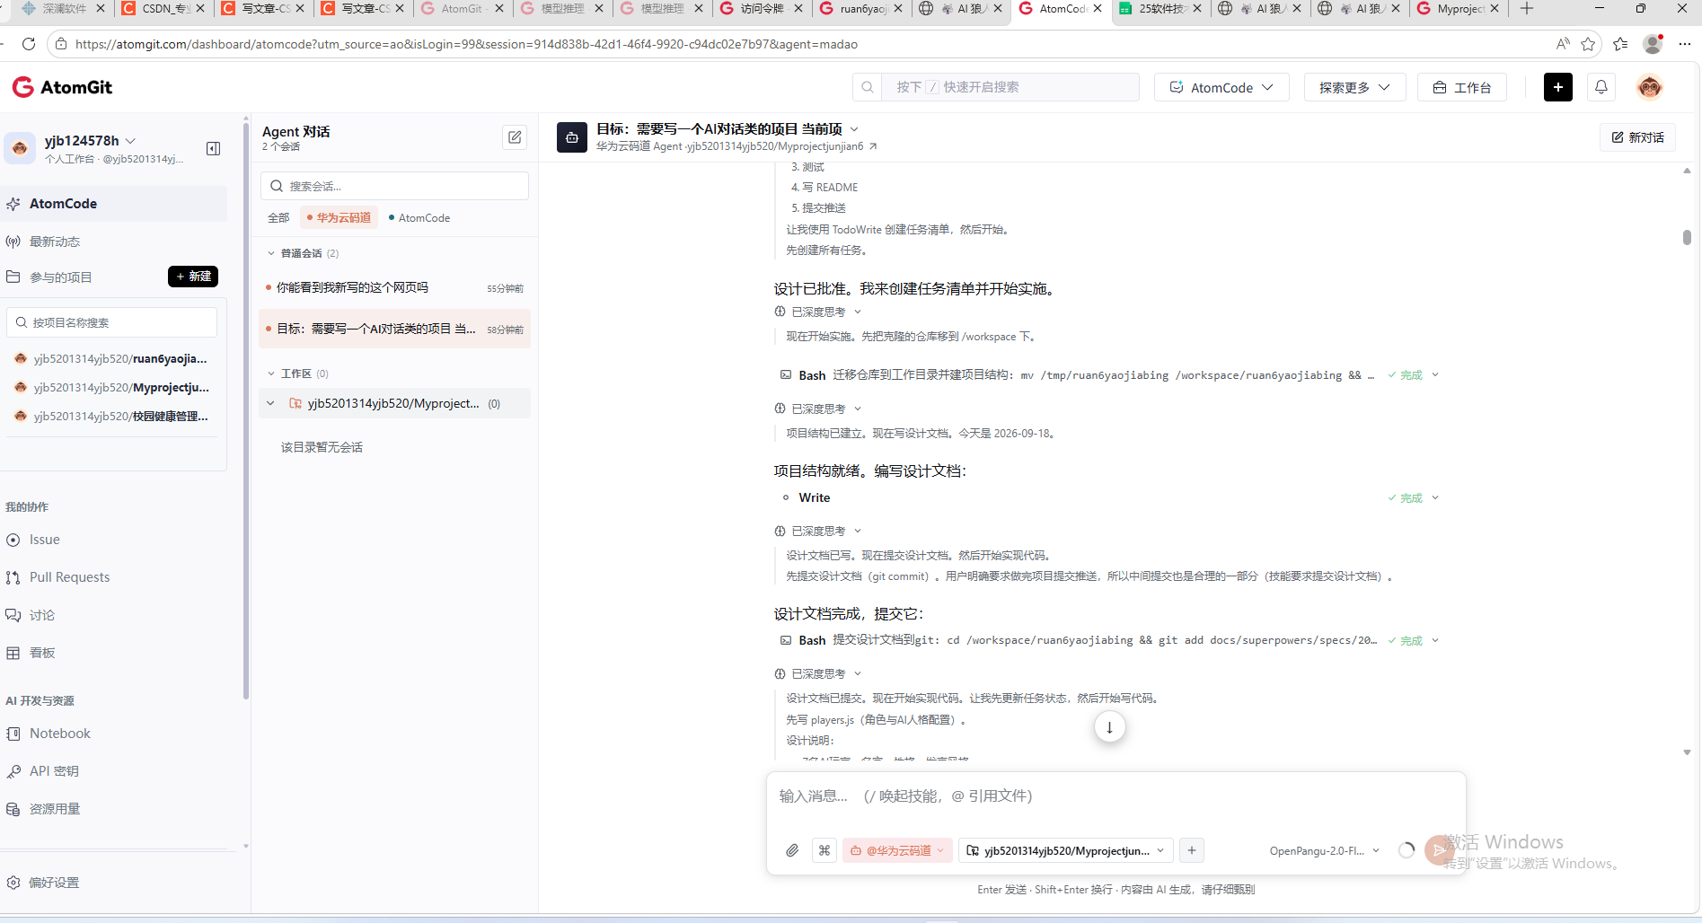Collapse 工作区 group
The width and height of the screenshot is (1702, 923).
[271, 374]
